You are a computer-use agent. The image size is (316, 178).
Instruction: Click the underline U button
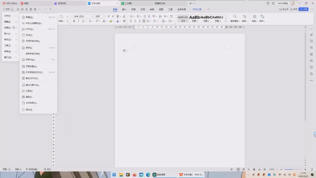83,21
